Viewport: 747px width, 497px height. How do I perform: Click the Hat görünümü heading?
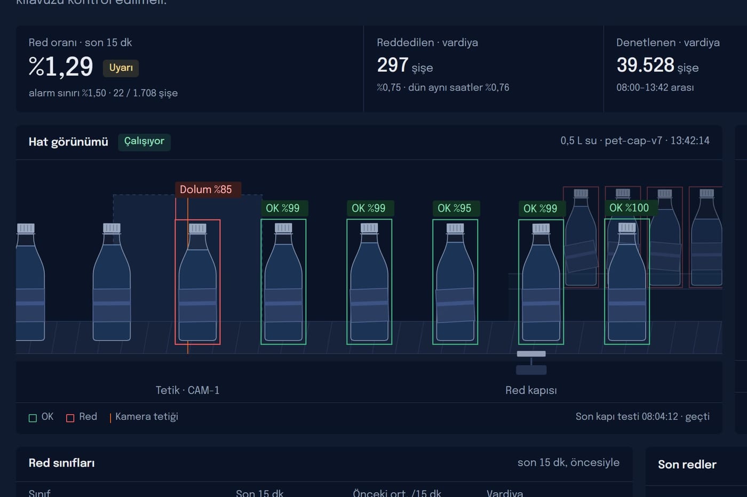pos(68,142)
